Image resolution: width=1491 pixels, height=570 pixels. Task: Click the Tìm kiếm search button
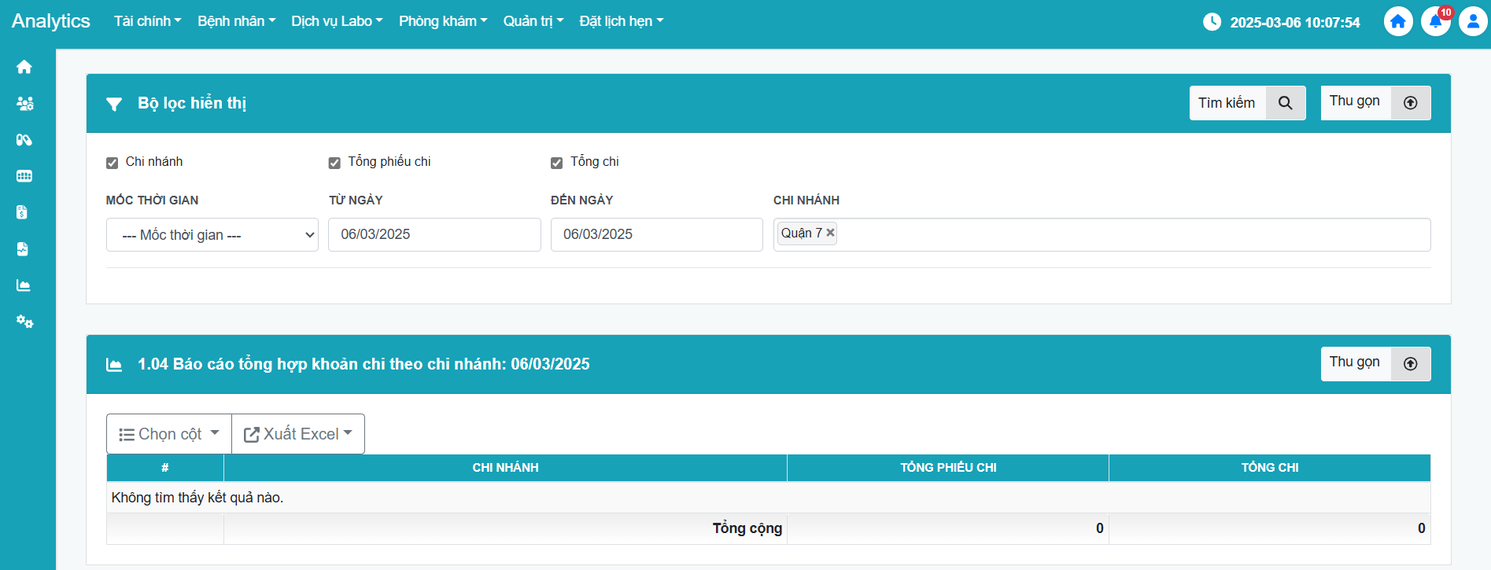1247,103
